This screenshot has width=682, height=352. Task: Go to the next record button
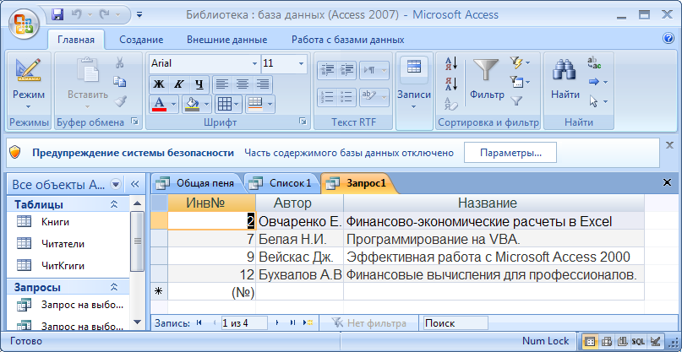coord(278,323)
